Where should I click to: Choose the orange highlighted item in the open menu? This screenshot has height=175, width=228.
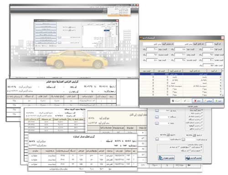click(x=119, y=15)
